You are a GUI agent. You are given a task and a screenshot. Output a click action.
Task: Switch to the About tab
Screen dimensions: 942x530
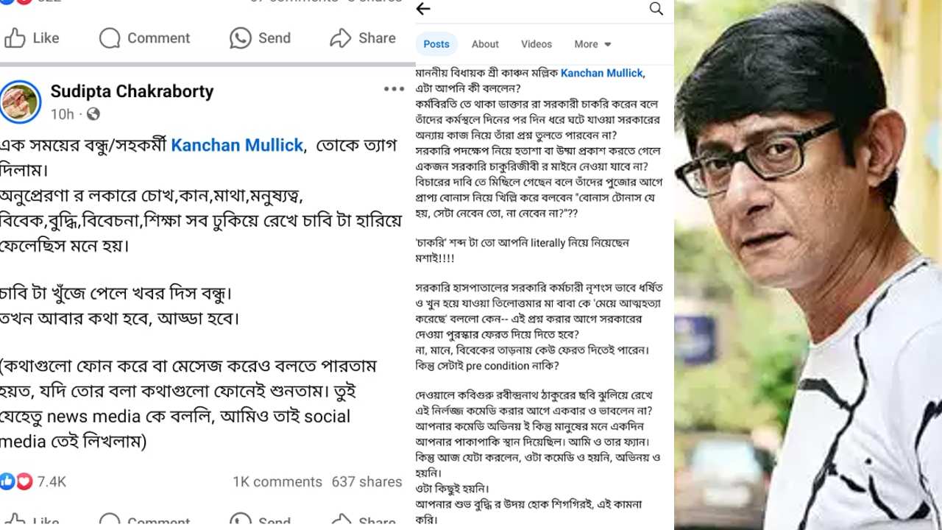[x=485, y=44]
